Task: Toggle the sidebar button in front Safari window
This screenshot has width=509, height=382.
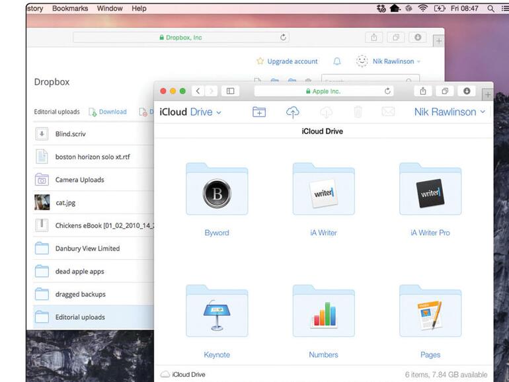Action: tap(230, 91)
